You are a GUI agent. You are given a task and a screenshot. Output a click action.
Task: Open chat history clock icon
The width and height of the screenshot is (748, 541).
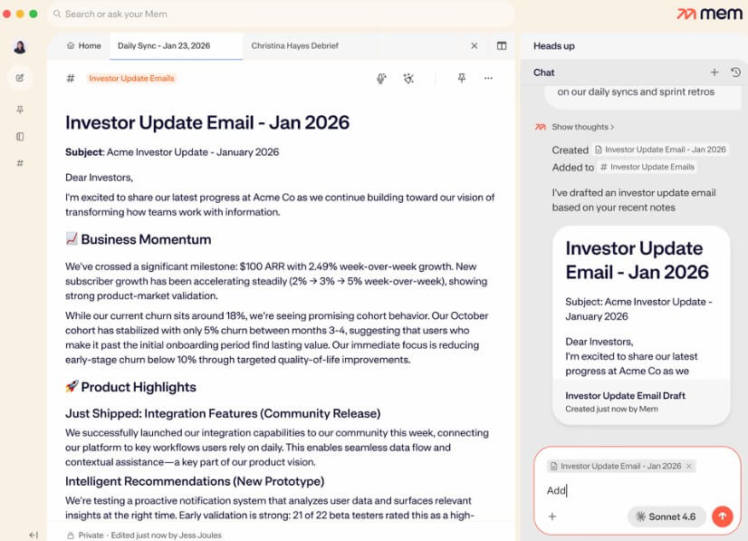click(735, 72)
